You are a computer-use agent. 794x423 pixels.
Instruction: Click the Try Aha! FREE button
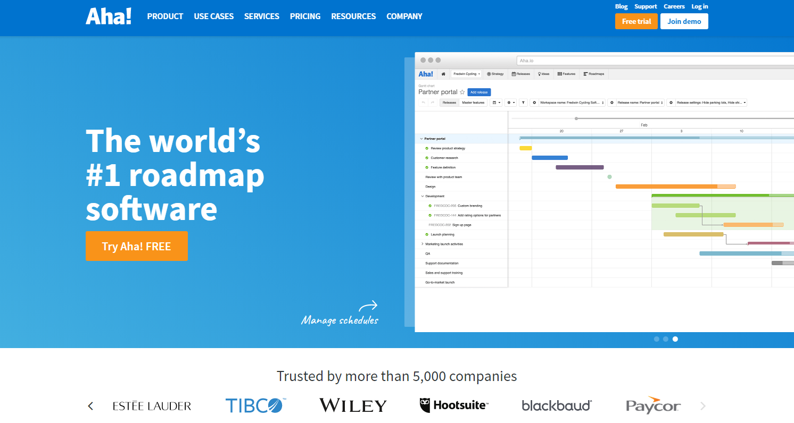[137, 246]
